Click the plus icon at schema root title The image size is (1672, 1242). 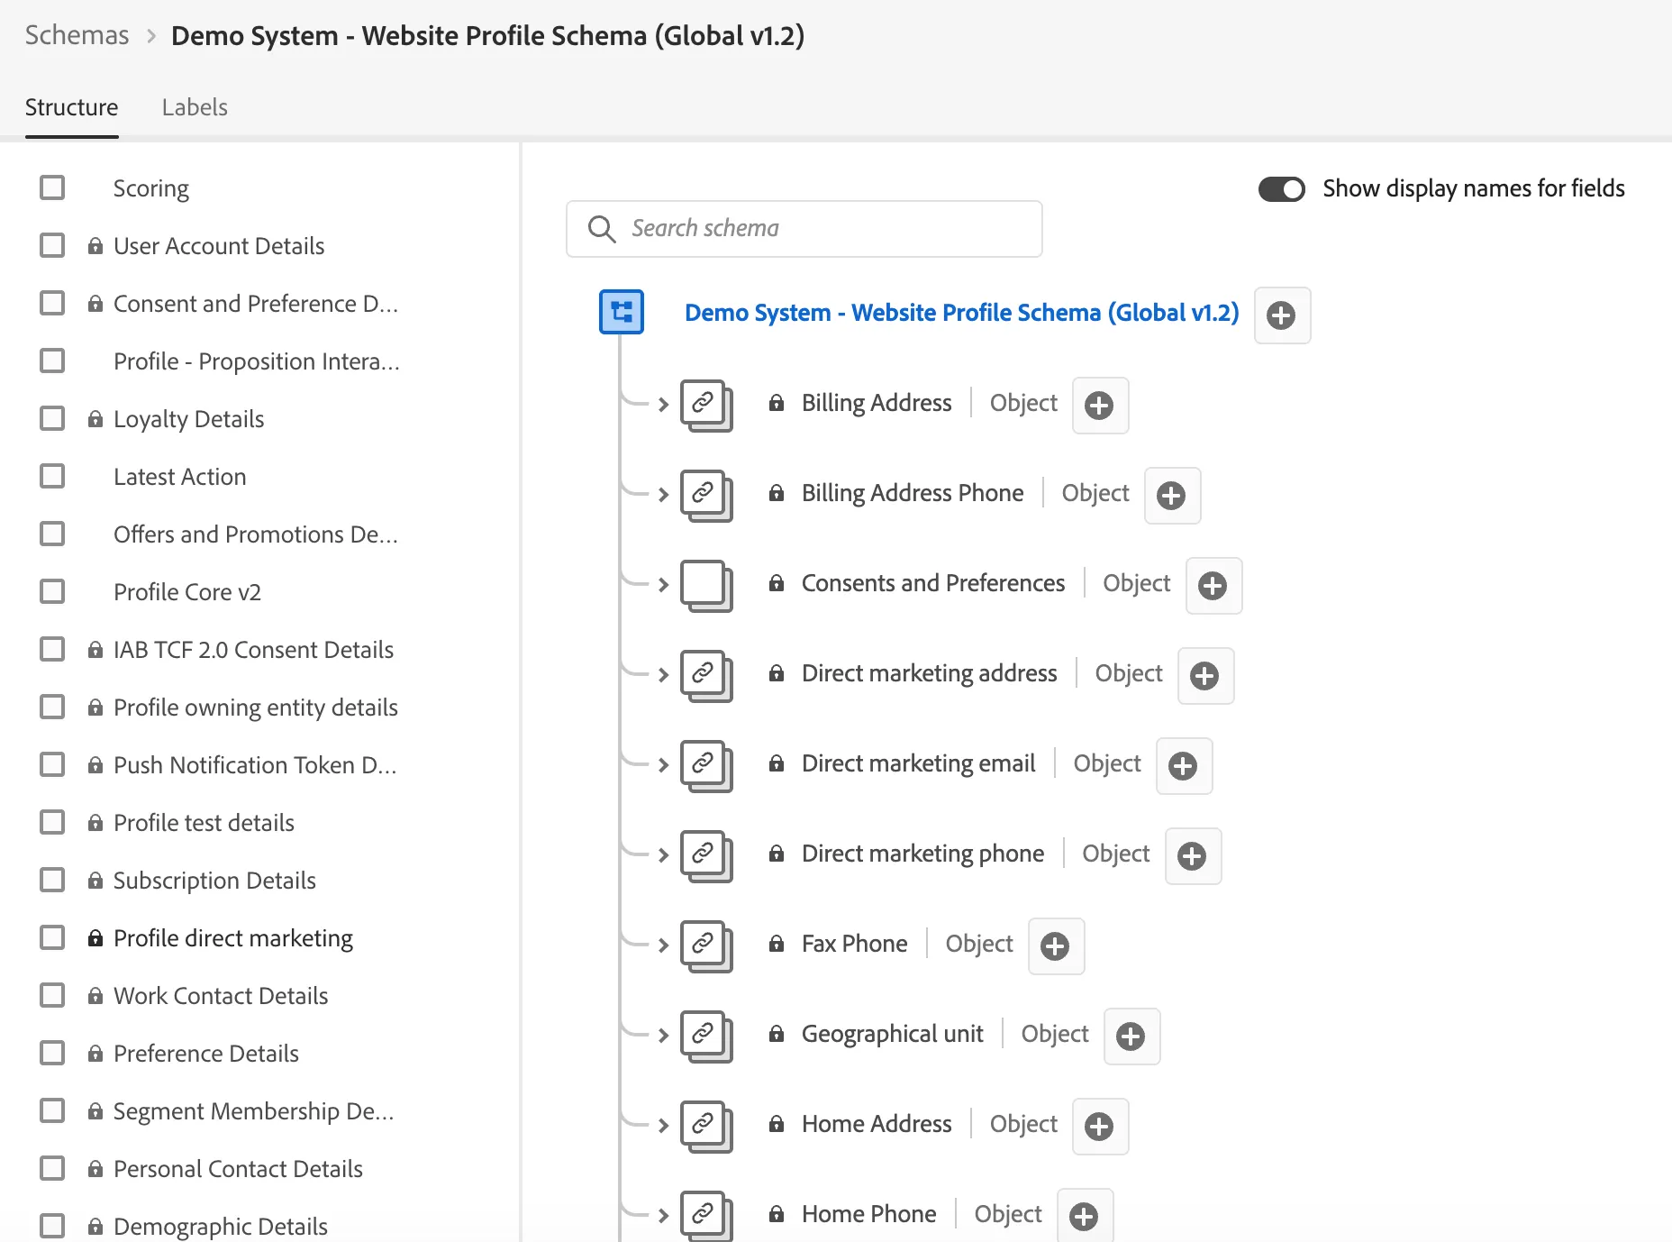(x=1281, y=315)
